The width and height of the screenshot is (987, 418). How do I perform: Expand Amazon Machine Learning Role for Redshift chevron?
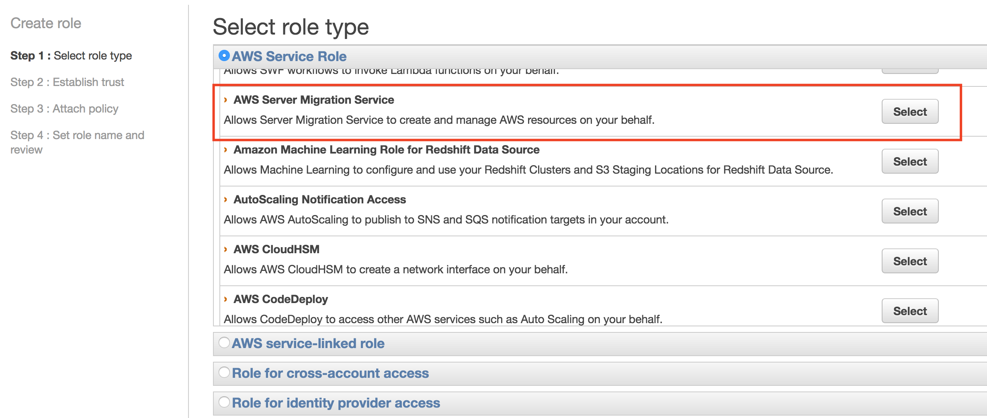(226, 150)
